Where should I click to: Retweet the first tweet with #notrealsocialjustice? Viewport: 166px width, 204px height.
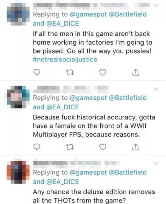coord(70,72)
